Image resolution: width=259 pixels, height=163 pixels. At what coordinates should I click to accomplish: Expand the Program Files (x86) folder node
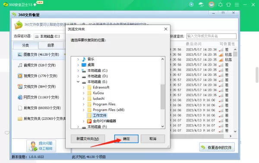click(x=83, y=110)
